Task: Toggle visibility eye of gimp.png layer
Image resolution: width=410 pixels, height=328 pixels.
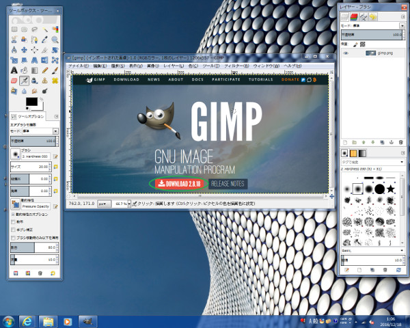Action: point(346,53)
